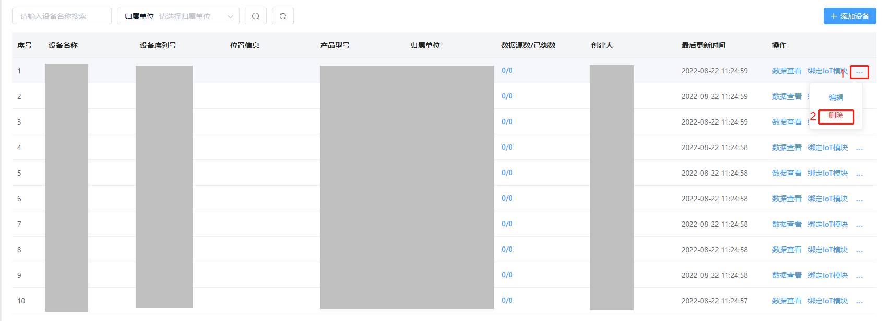Open the more actions ellipsis for row 8
The height and width of the screenshot is (321, 883).
point(860,251)
